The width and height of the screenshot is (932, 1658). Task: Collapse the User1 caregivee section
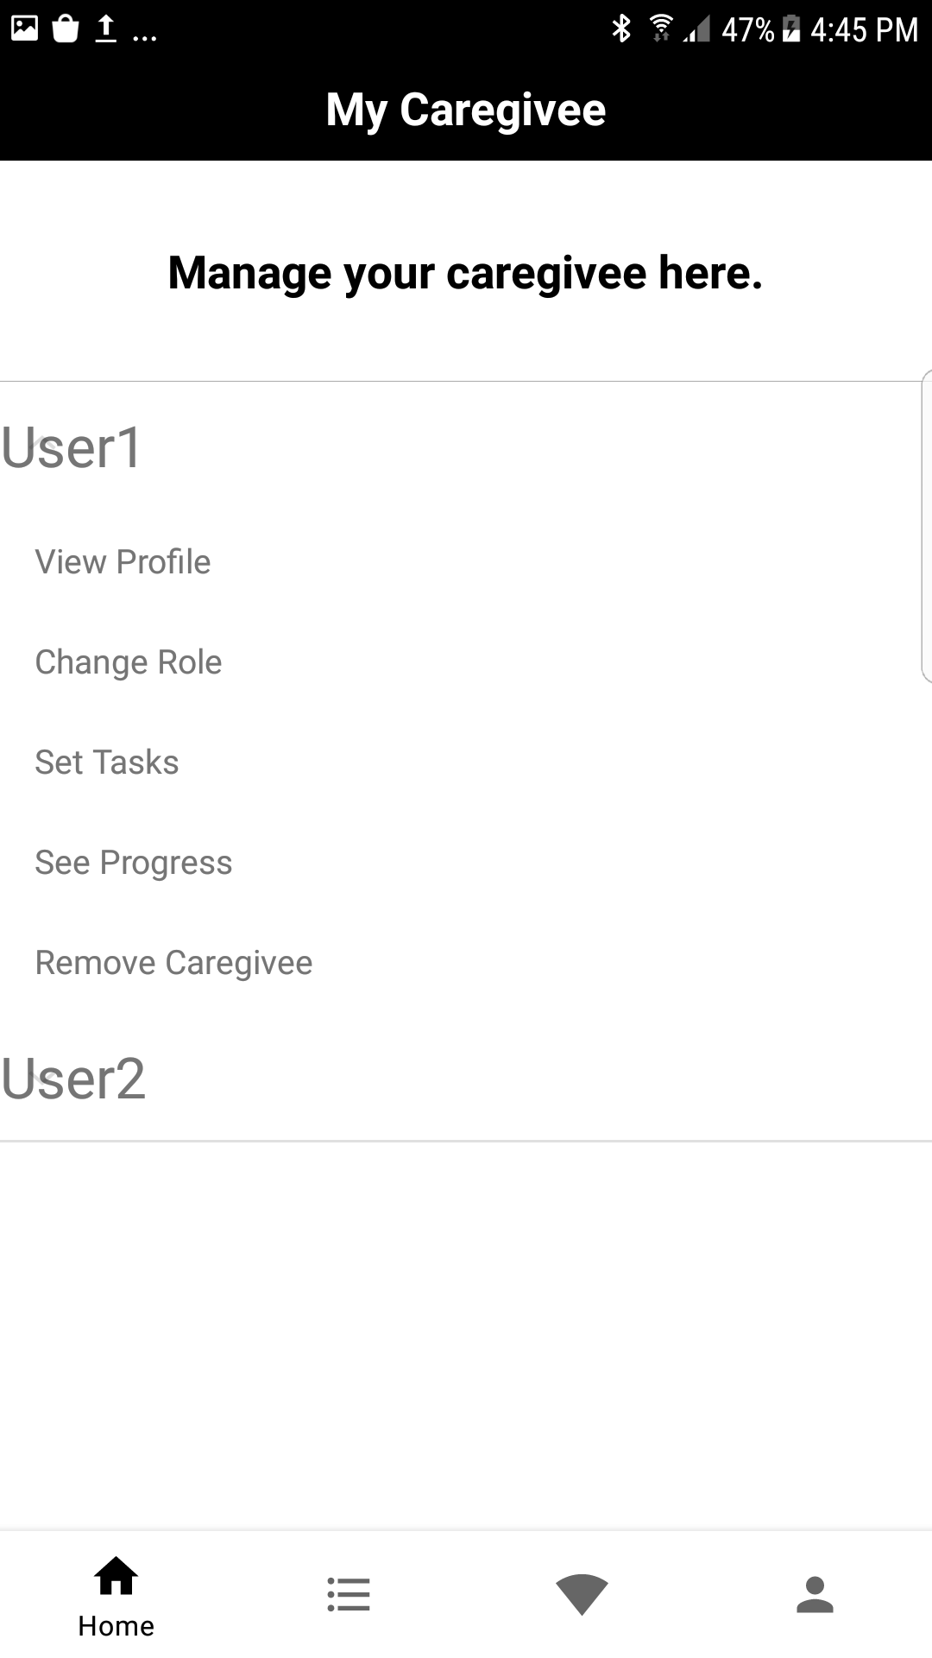[73, 449]
